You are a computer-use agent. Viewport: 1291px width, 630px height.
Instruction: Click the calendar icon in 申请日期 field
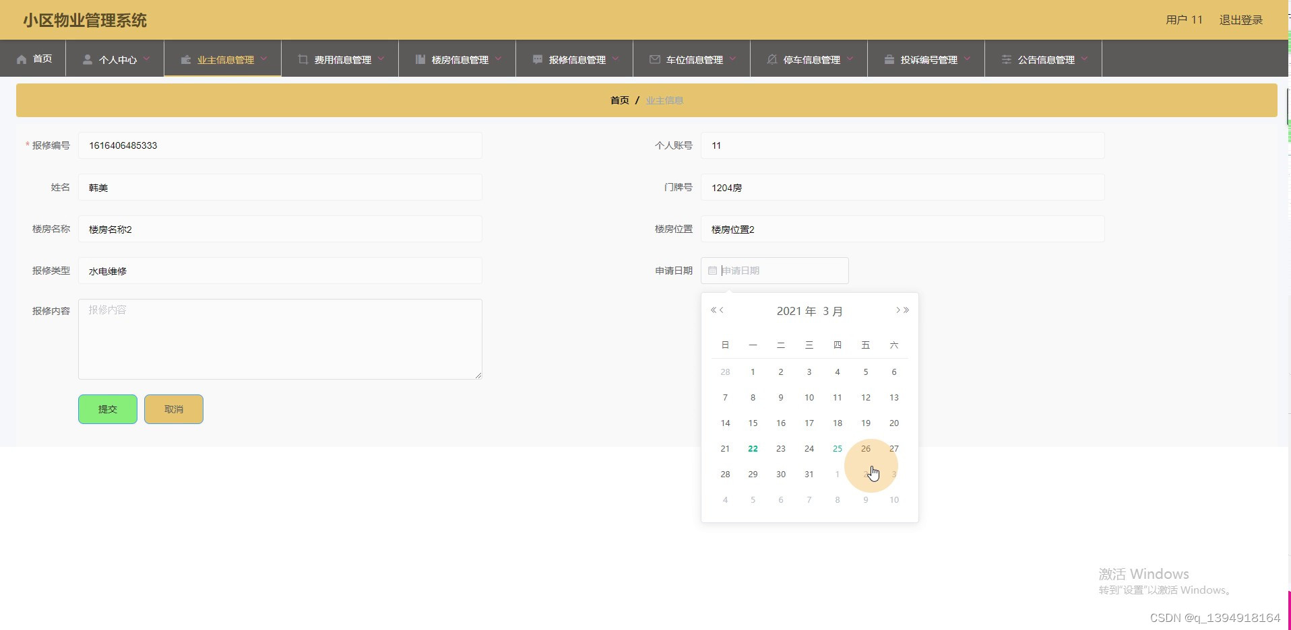tap(712, 271)
